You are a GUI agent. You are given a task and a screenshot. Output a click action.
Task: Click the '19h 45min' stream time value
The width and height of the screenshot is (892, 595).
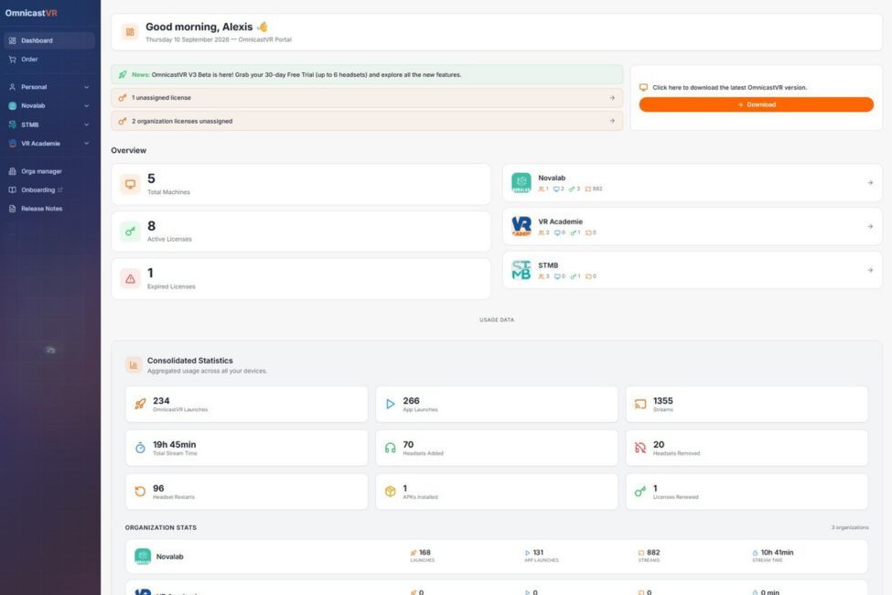pos(174,445)
